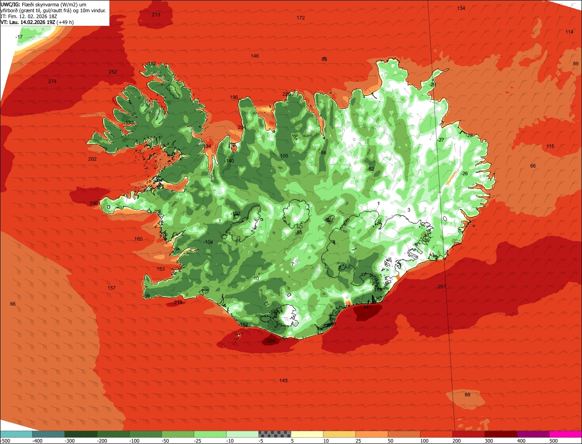Click the map value 202
Viewport: 582px width, 444px height.
92,159
